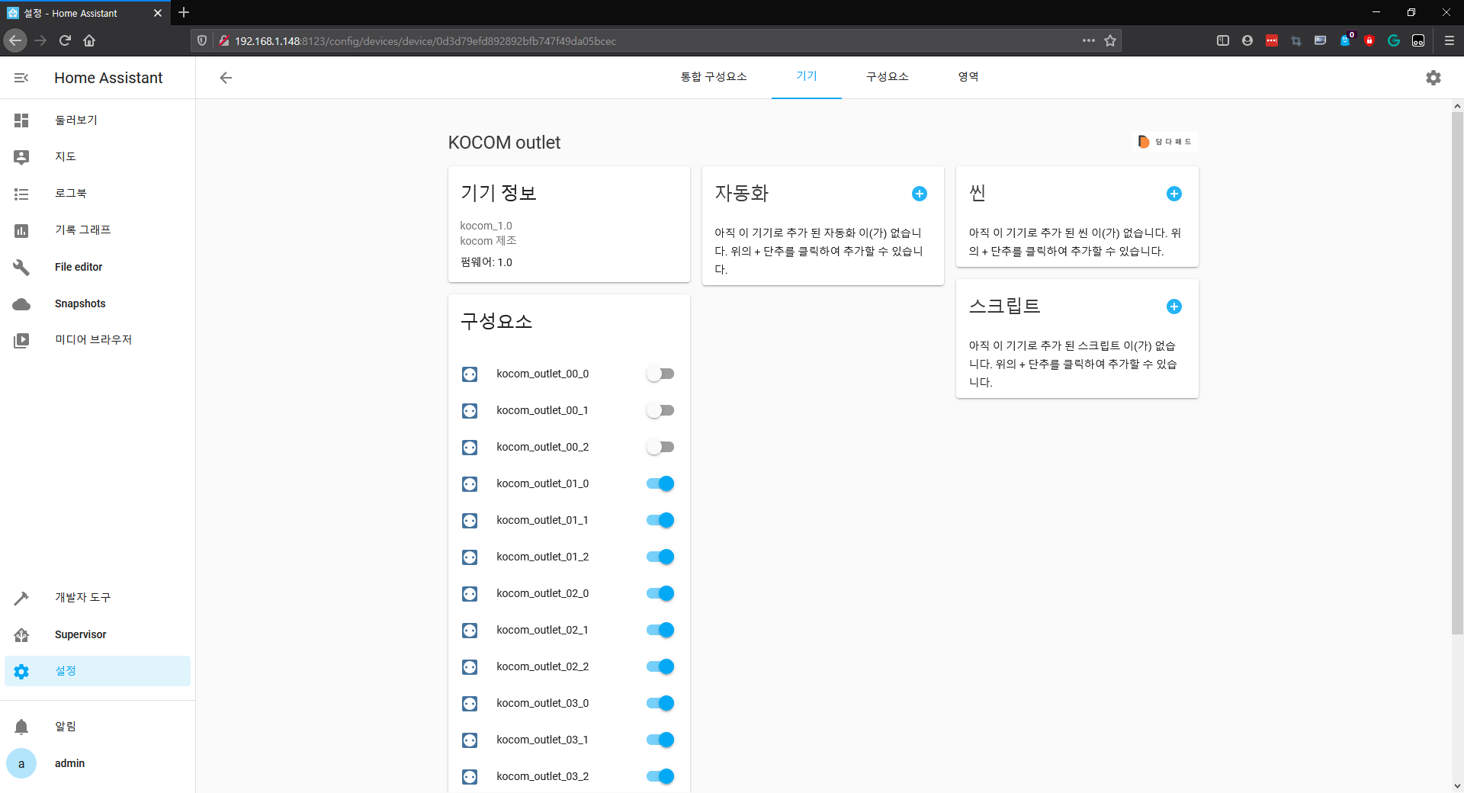This screenshot has width=1464, height=793.
Task: Add a new 스크립트 with plus icon
Action: click(1174, 307)
